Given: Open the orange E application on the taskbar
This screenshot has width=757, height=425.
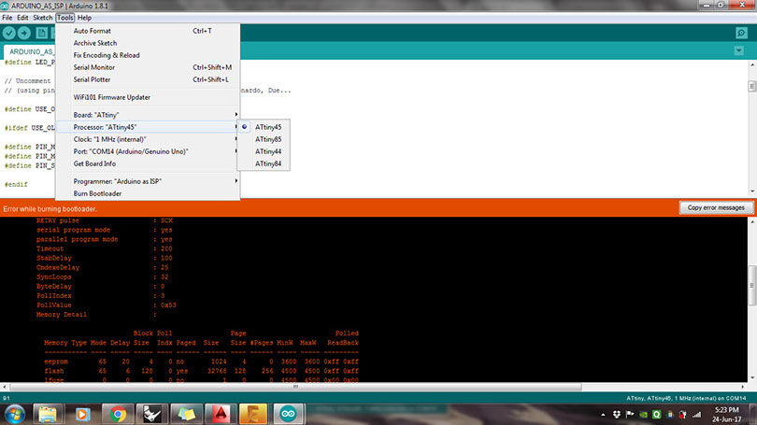Looking at the screenshot, I should pyautogui.click(x=253, y=414).
